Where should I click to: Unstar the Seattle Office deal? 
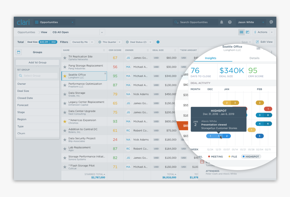coord(65,76)
